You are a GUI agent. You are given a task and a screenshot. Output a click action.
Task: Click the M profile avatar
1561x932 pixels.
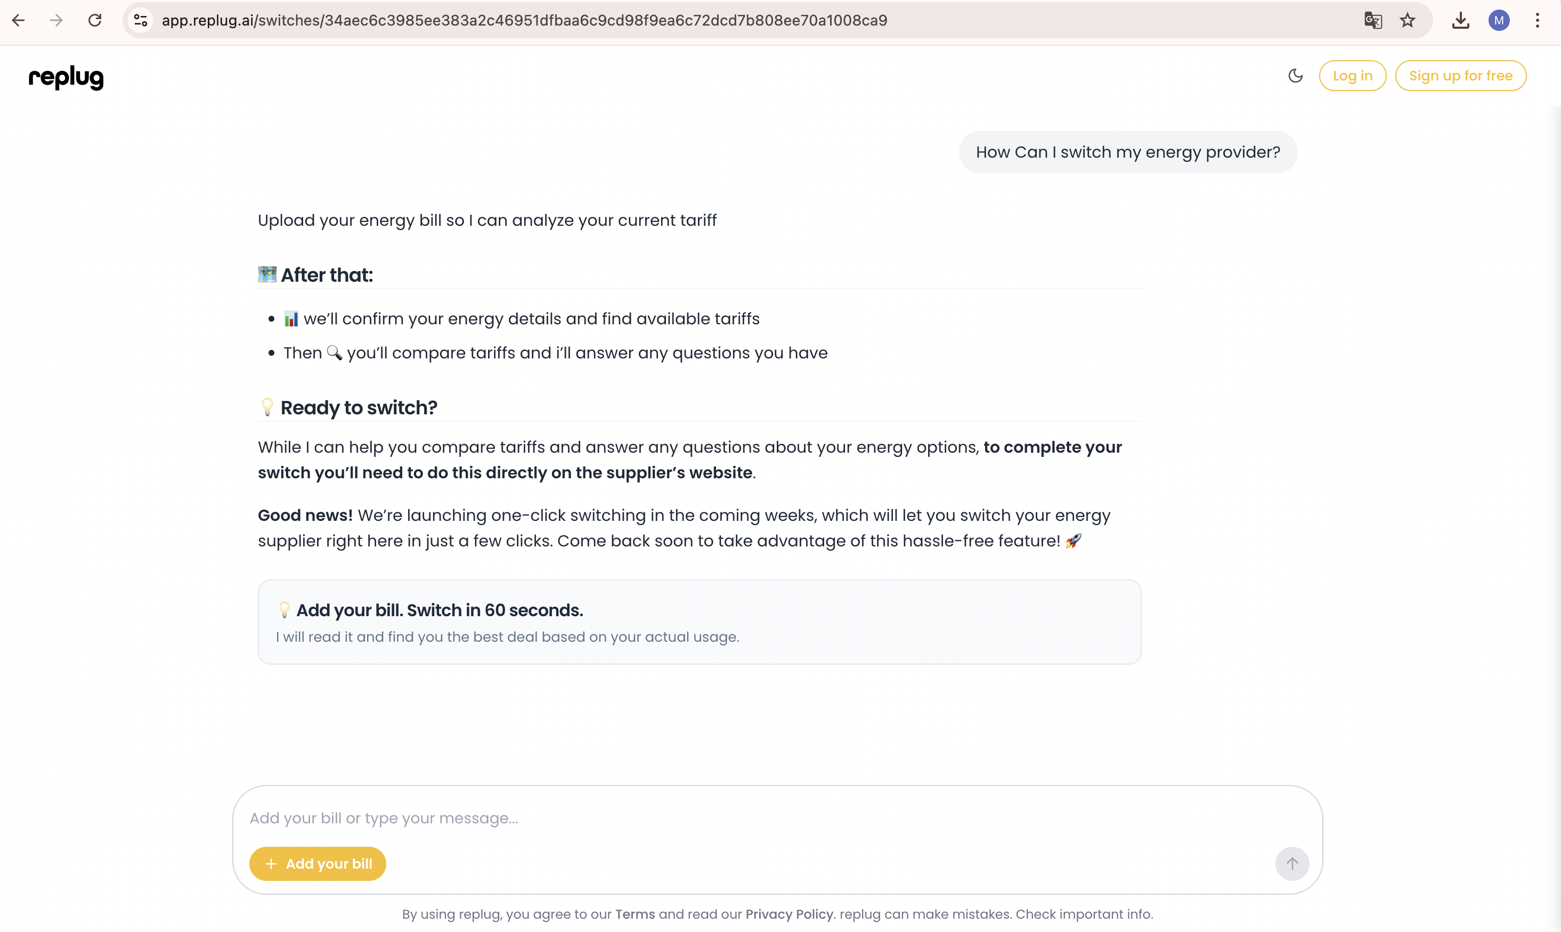(1499, 20)
